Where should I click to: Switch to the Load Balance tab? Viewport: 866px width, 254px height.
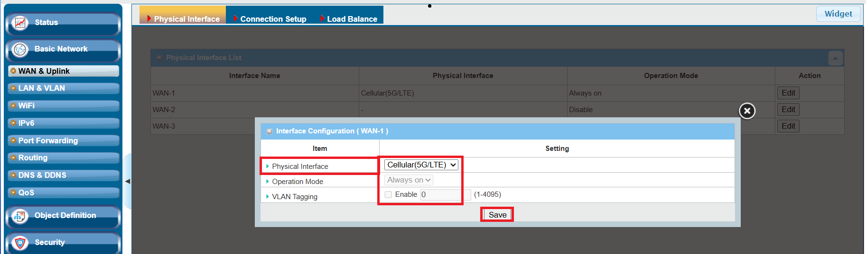pos(352,19)
